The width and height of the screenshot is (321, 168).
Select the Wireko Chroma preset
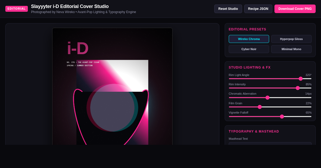coord(249,39)
